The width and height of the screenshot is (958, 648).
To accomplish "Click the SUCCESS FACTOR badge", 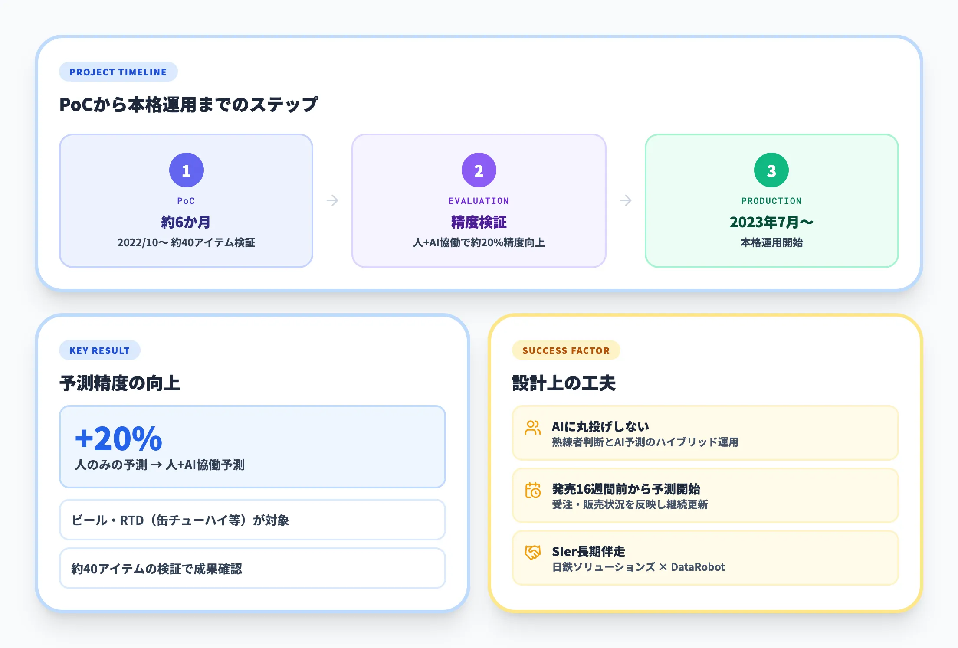I will point(566,350).
